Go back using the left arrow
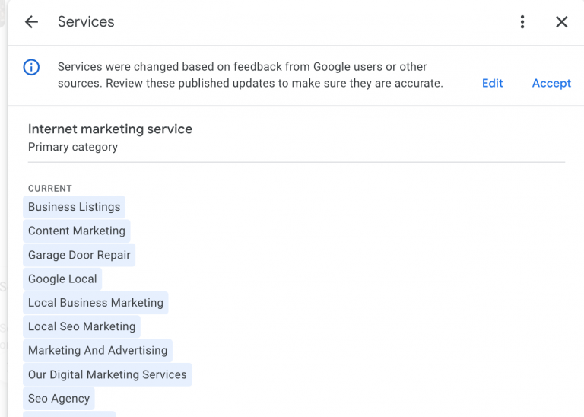This screenshot has width=584, height=417. (31, 22)
